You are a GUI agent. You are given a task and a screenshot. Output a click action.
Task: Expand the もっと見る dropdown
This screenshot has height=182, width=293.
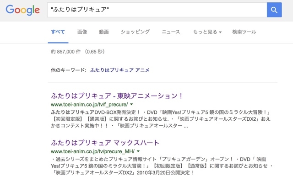tap(207, 32)
